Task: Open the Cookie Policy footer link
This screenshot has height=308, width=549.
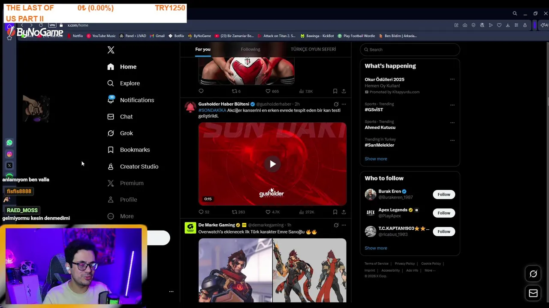Action: pos(431,264)
